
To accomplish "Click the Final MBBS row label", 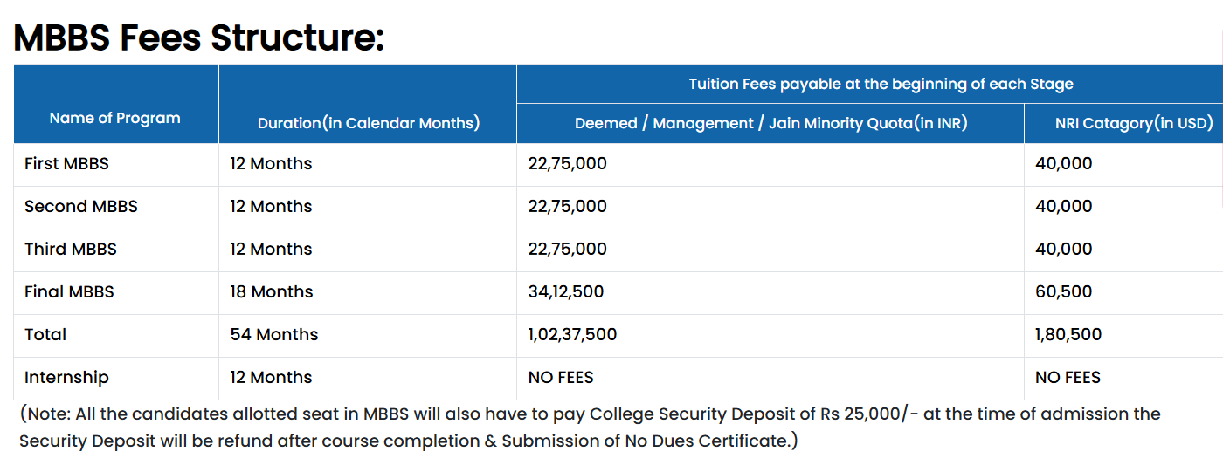I will 69,291.
